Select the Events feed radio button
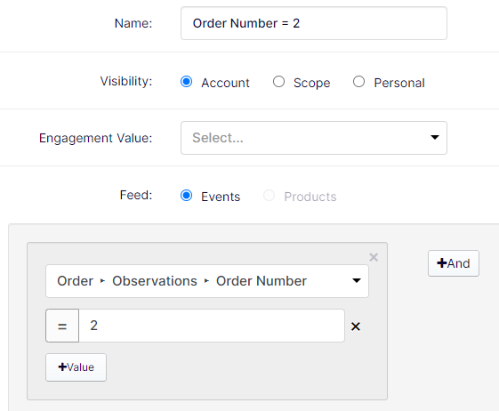 point(186,196)
